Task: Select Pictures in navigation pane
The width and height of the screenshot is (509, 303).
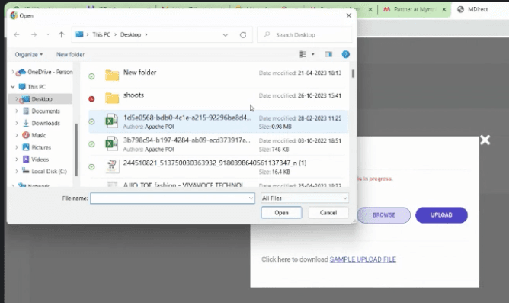Action: [41, 147]
